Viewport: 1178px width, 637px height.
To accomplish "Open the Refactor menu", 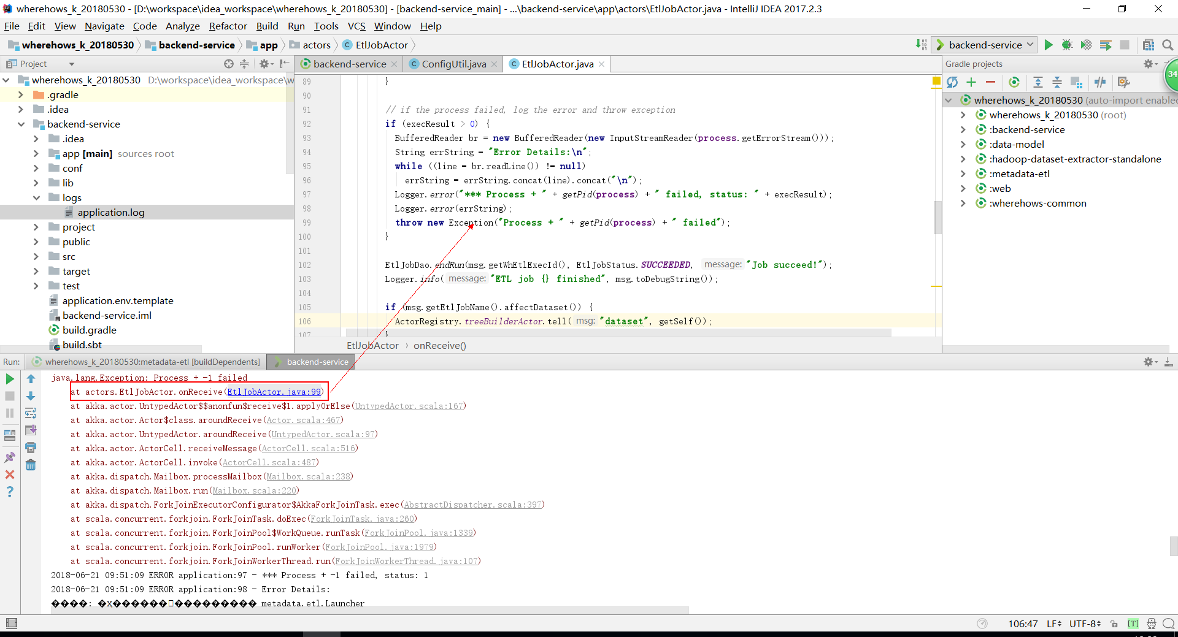I will pos(228,26).
